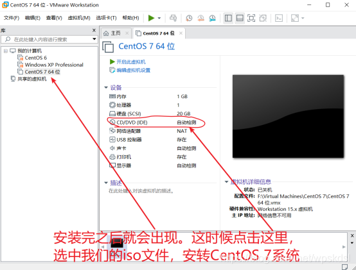Screen dimensions: 356x270
Task: Collapse the 我的计算机 tree node
Action: [x=5, y=51]
